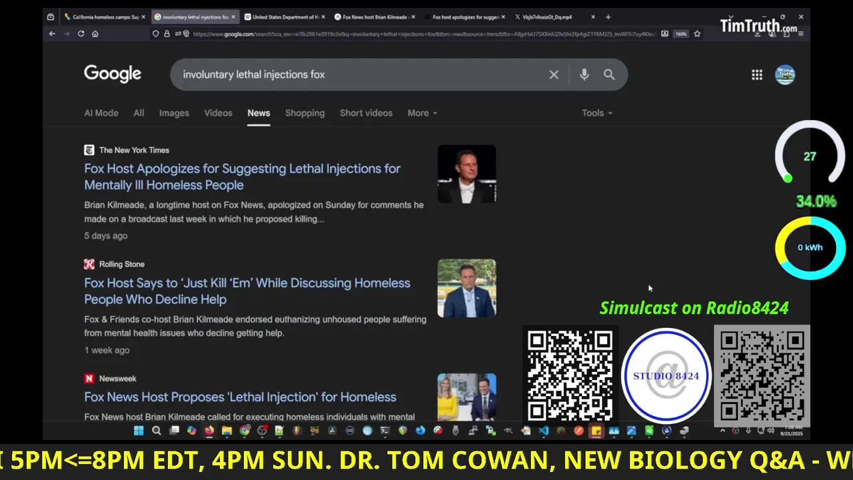Screen dimensions: 853x480
Task: Open File Explorer from the taskbar
Action: (227, 431)
